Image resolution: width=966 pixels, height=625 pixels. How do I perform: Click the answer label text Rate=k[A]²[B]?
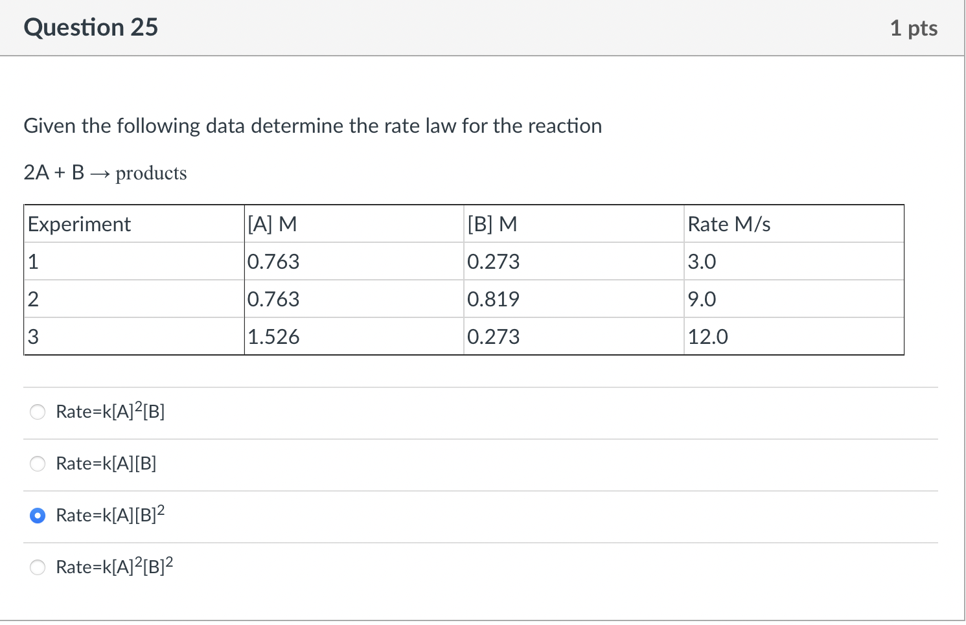(x=110, y=411)
